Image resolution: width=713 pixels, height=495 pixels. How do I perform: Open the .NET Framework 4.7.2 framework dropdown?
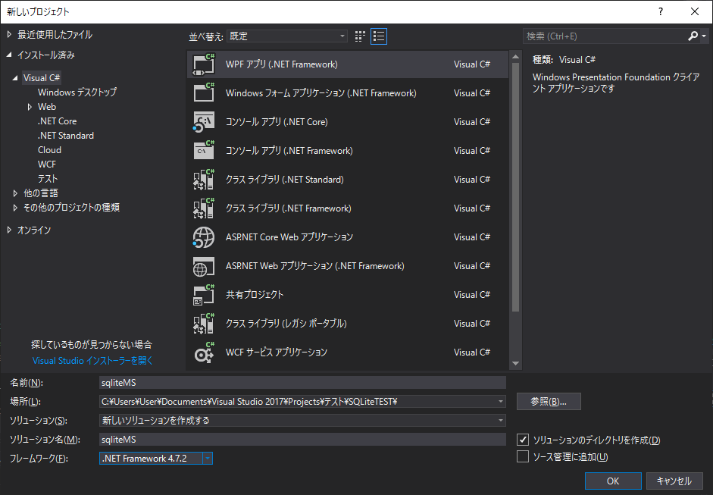tap(206, 458)
